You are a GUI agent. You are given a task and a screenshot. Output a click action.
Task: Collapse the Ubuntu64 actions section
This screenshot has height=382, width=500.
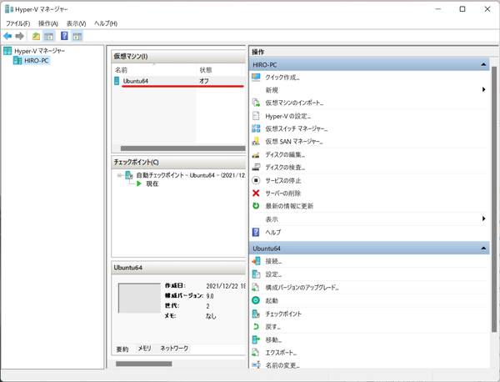click(483, 249)
